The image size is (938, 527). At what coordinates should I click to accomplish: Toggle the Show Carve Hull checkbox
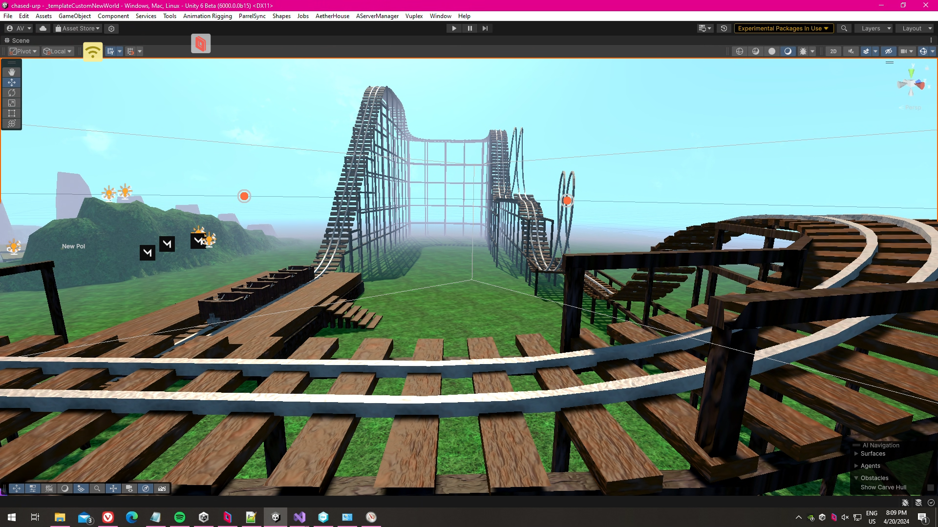(930, 487)
